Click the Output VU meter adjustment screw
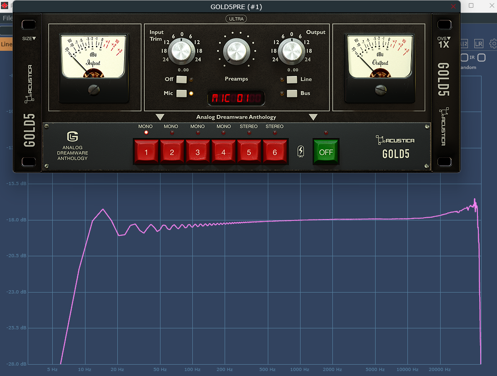 click(381, 90)
